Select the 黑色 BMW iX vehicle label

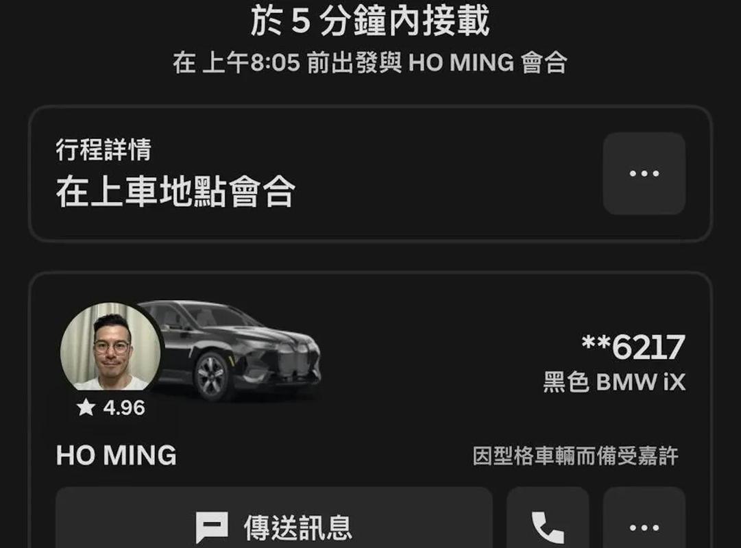pyautogui.click(x=614, y=382)
